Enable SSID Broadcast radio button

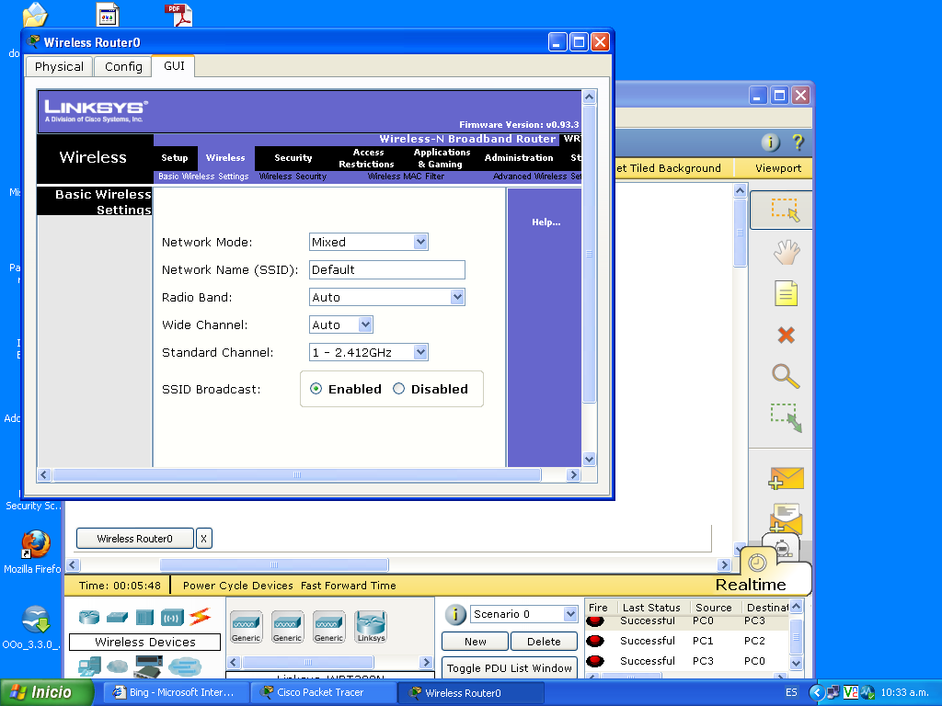coord(316,389)
